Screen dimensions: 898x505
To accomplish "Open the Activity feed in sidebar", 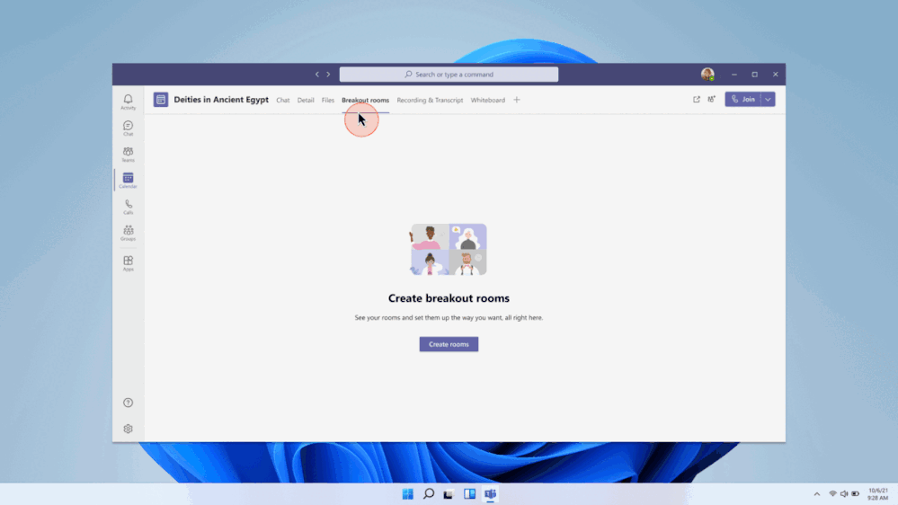I will 128,102.
